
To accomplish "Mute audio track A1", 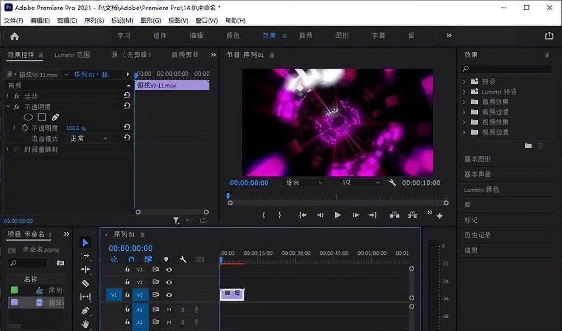I will [169, 310].
